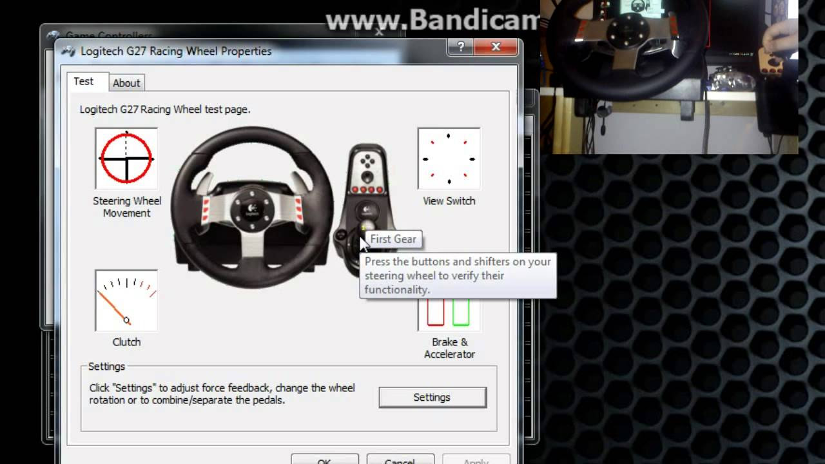Click the shifter's four red buttons row

point(367,189)
